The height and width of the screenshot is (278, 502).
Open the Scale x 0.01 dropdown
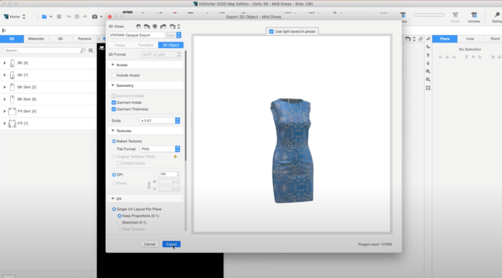(x=177, y=120)
